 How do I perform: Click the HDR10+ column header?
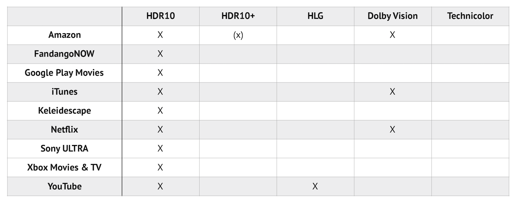pyautogui.click(x=238, y=16)
